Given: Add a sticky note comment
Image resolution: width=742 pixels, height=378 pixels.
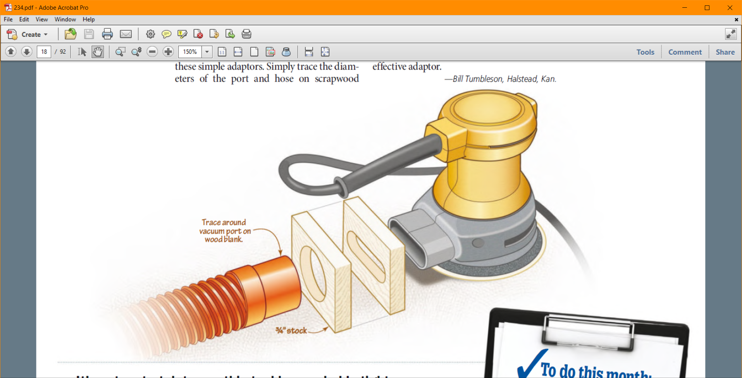Looking at the screenshot, I should point(166,34).
